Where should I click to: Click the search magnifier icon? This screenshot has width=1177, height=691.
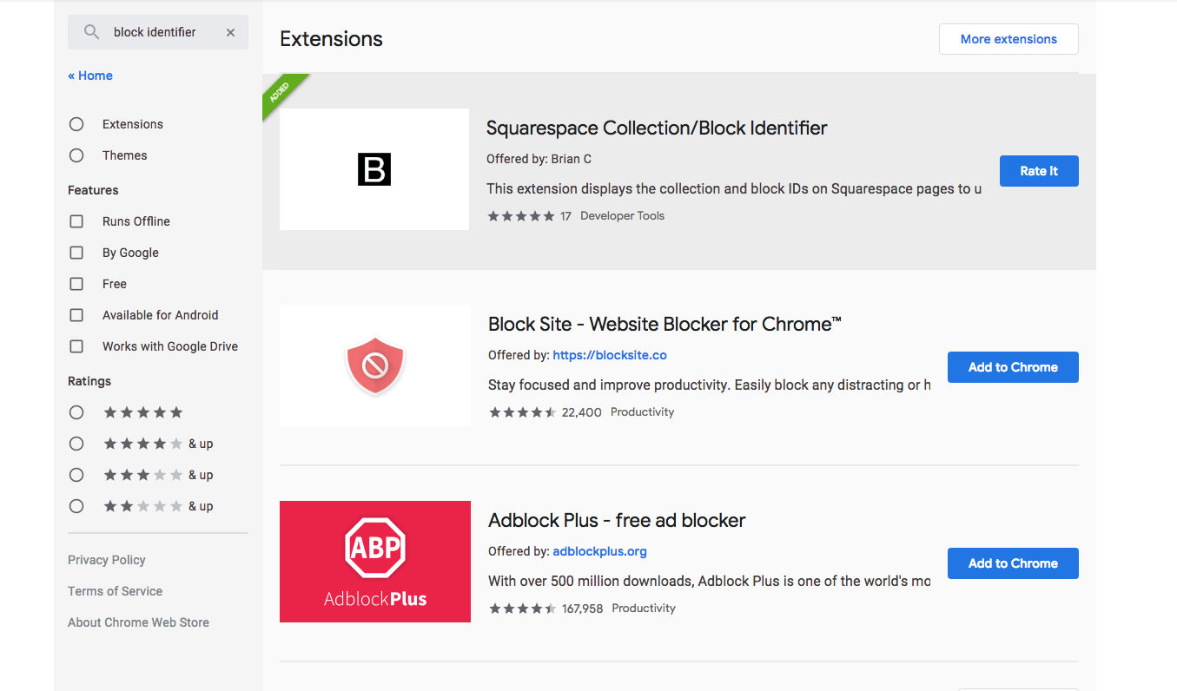point(90,32)
